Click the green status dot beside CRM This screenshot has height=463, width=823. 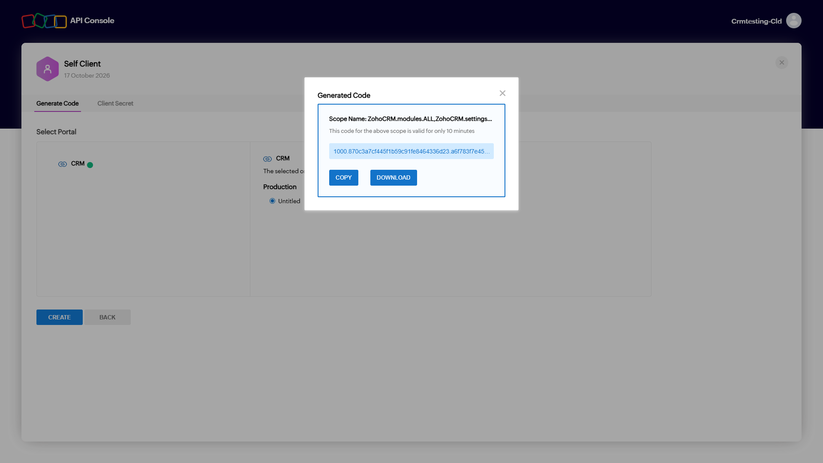[x=90, y=165]
